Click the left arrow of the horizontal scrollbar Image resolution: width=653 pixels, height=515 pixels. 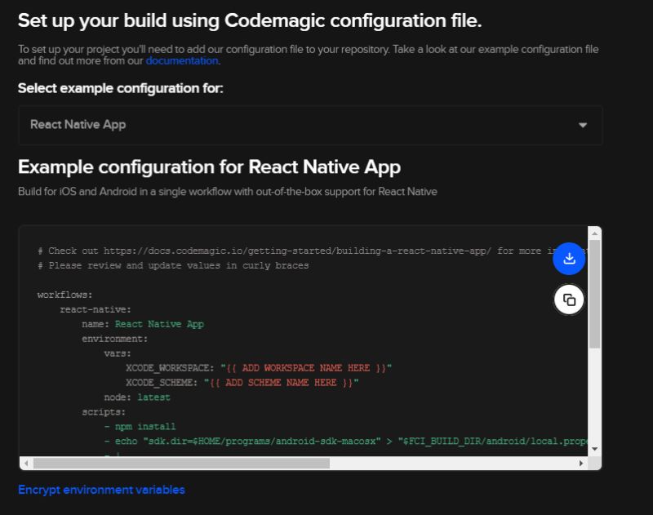pyautogui.click(x=26, y=463)
